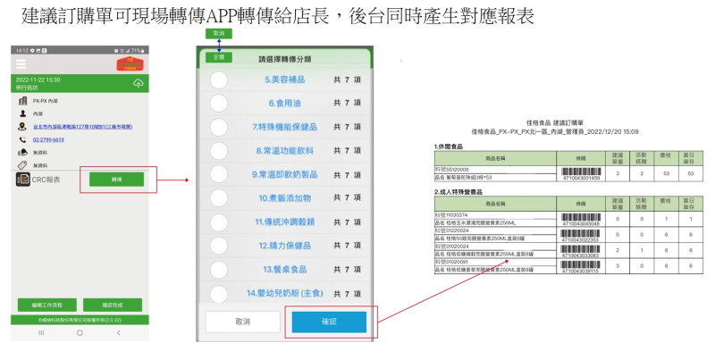Click the 2022-11-22 15:30 visit header text
Viewport: 715px width, 343px height.
[38, 79]
